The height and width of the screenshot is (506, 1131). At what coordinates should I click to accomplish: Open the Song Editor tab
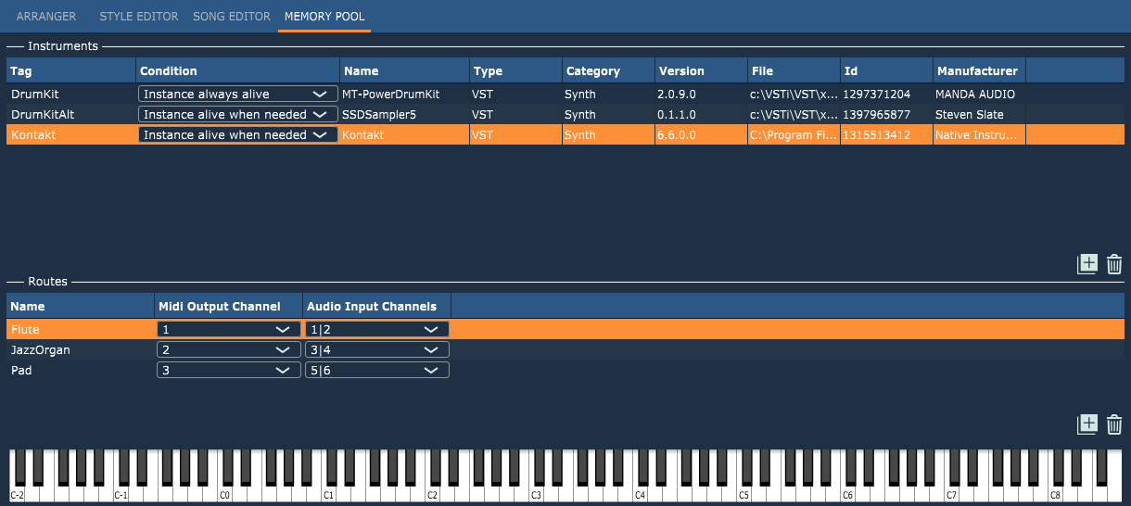point(232,17)
